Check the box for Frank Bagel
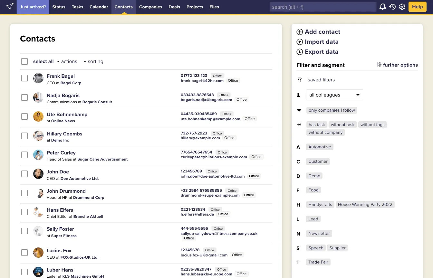 click(x=24, y=78)
